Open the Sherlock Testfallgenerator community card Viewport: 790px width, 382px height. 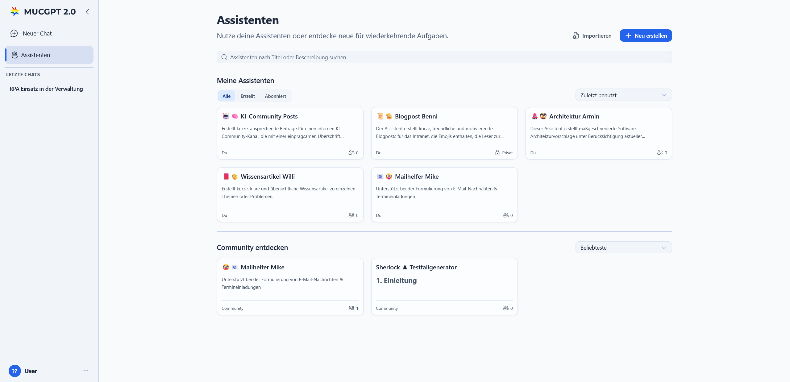444,287
